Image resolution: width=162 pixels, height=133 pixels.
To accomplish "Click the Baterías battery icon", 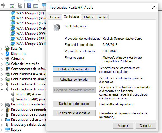I will coord(7,49).
